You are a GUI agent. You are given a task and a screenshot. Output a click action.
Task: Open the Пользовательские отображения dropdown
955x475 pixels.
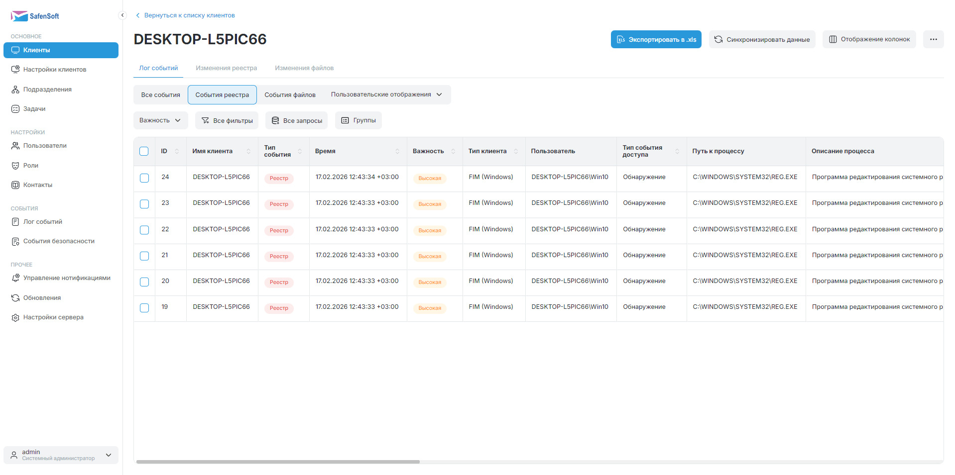pyautogui.click(x=386, y=95)
